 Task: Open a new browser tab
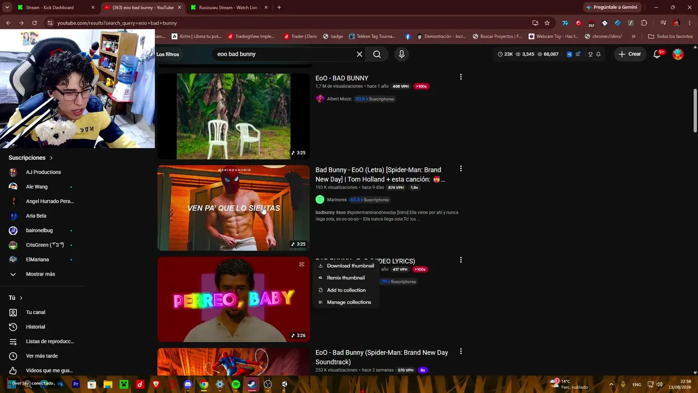pos(279,8)
